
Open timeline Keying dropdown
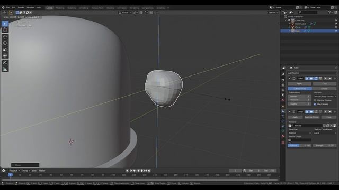25,170
